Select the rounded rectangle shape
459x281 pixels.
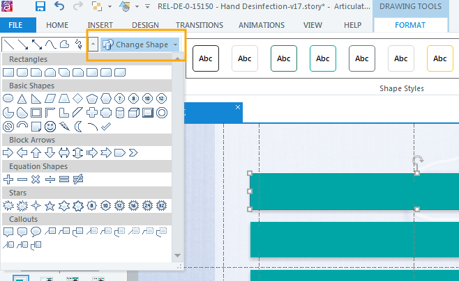[x=22, y=72]
